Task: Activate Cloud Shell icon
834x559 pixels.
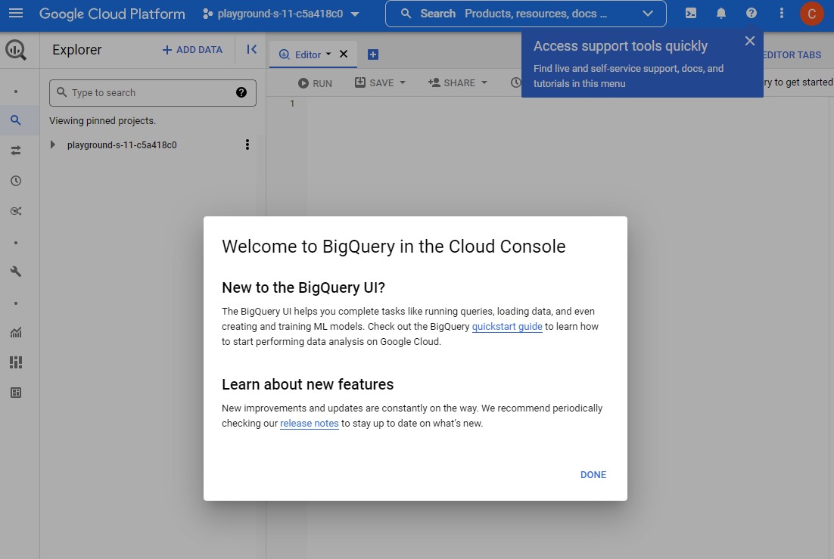Action: pyautogui.click(x=691, y=14)
